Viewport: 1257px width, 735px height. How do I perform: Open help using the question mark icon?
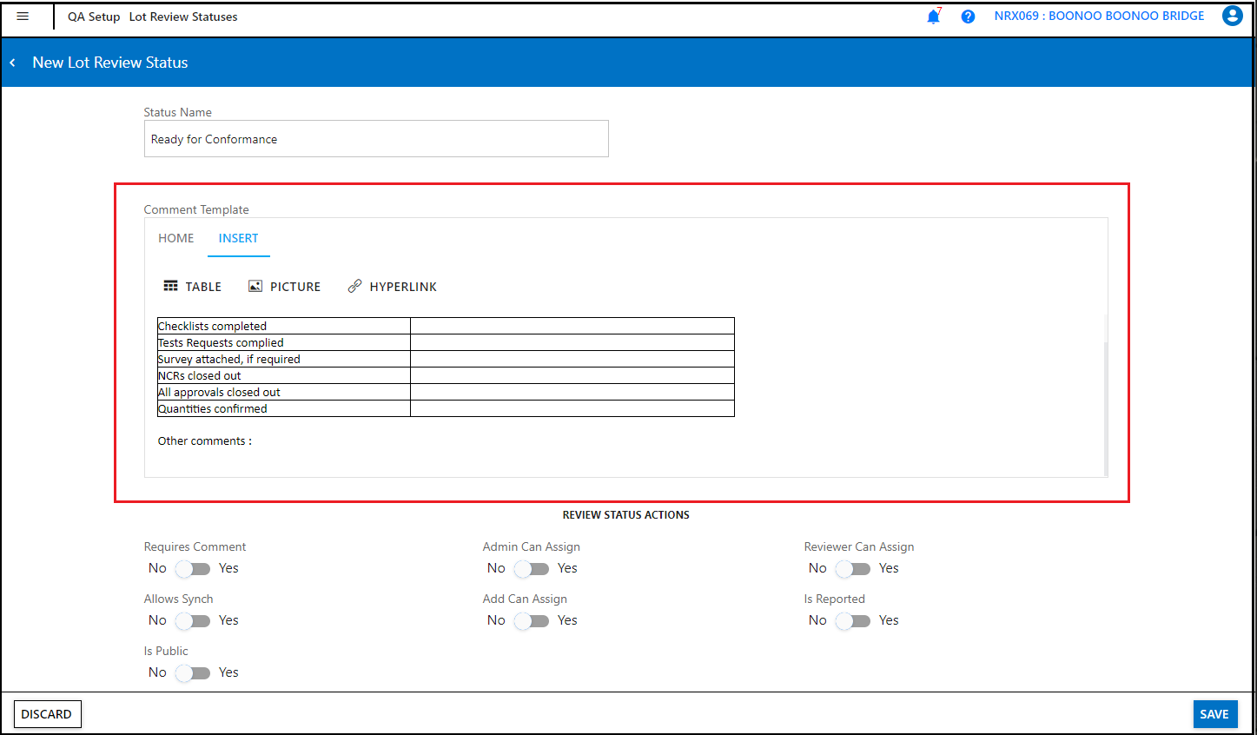968,16
